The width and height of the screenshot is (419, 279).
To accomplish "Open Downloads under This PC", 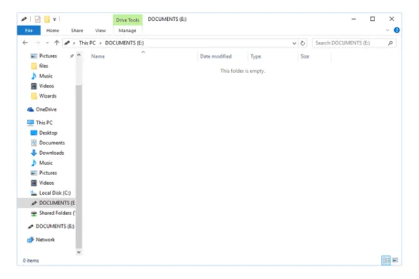I will (x=51, y=153).
